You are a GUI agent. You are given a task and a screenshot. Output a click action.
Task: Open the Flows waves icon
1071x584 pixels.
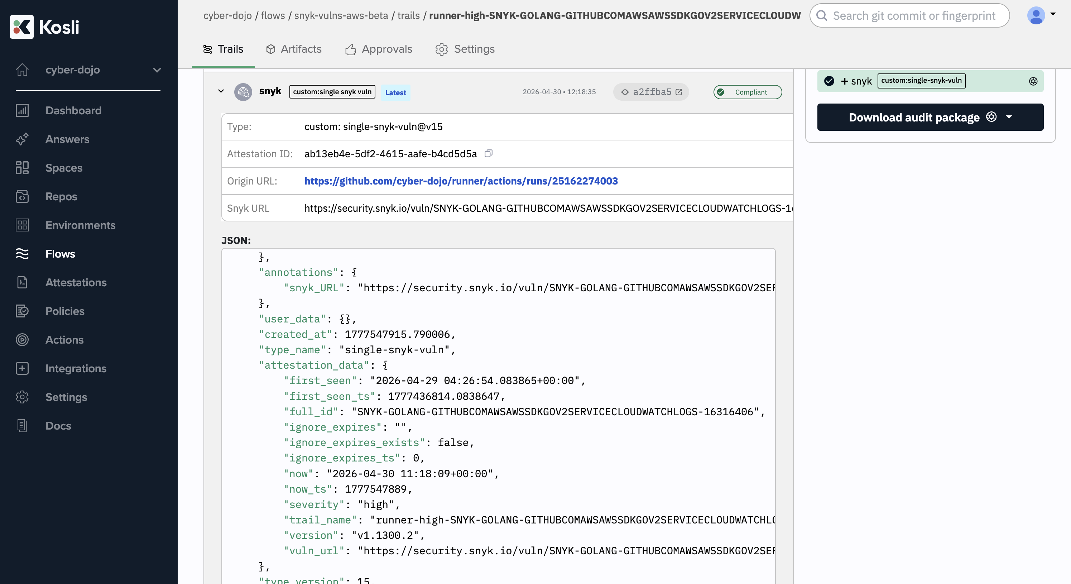tap(23, 254)
